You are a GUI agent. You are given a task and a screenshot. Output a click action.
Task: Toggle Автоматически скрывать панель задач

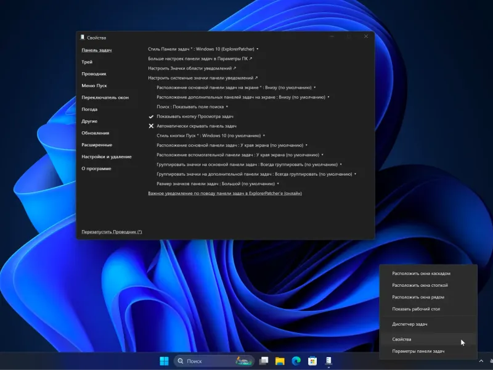[192, 126]
